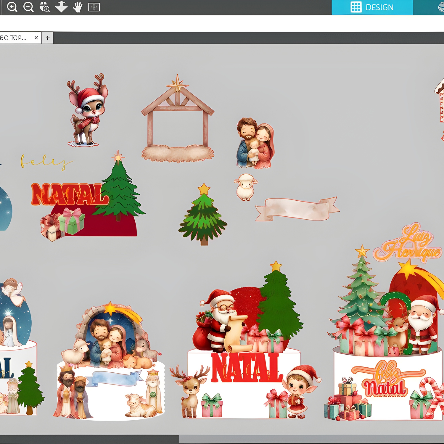Close the BO TOP document tab
The image size is (444, 444).
36,38
